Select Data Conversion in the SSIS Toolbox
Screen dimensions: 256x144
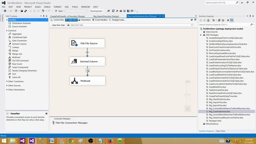pyautogui.click(x=20, y=41)
